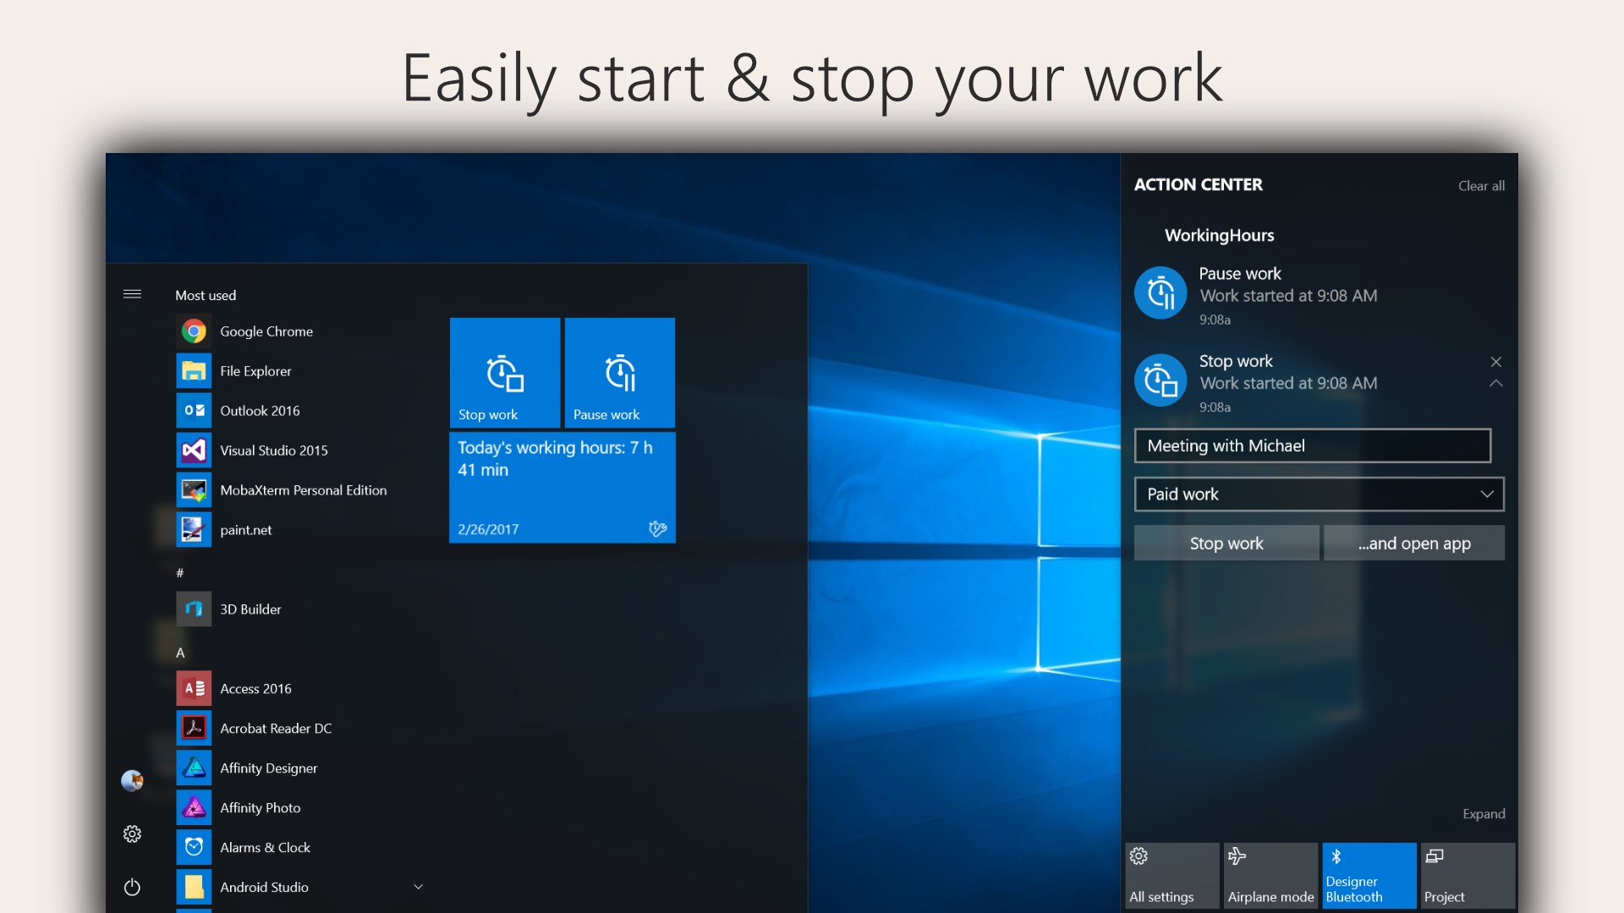Open the Power options icon

[x=132, y=887]
